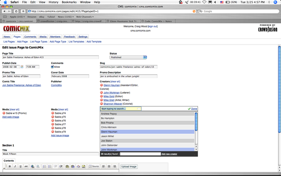The height and width of the screenshot is (176, 281).
Task: Remove Sable p76 from media list
Action: click(x=53, y=121)
